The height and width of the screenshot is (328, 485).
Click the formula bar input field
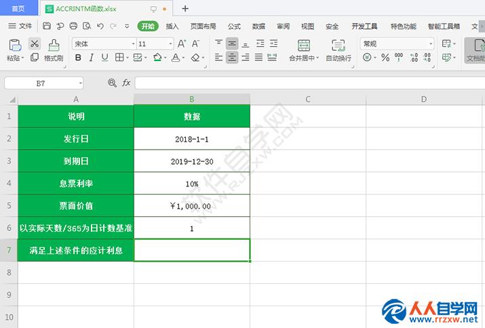309,83
